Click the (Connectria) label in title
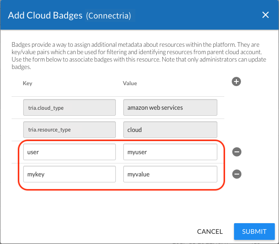279x244 pixels. [x=108, y=16]
